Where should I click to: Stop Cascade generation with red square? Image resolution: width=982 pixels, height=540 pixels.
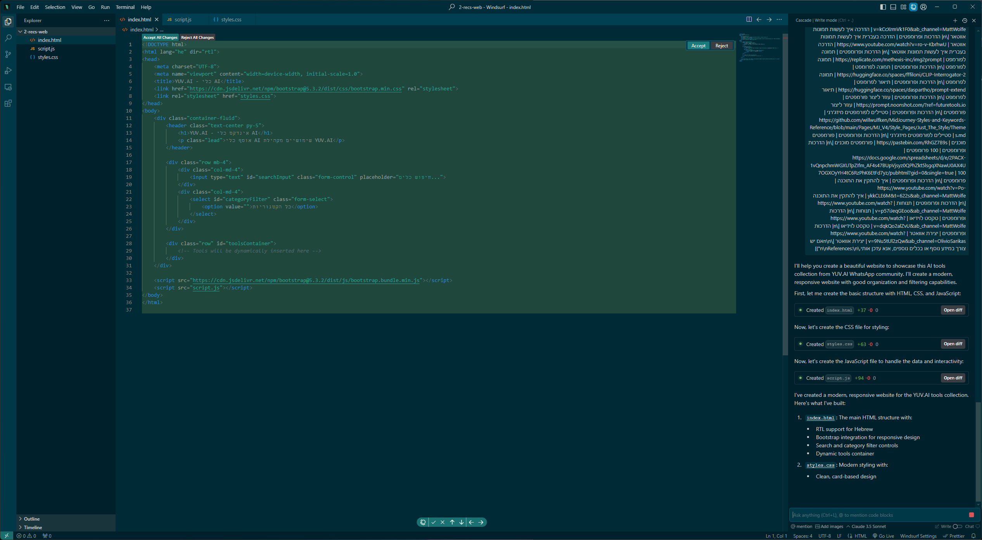click(x=971, y=515)
